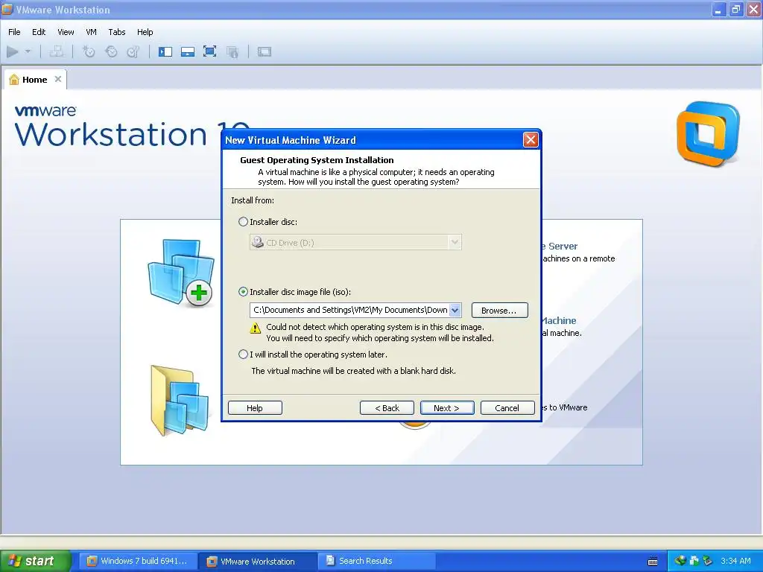The height and width of the screenshot is (572, 763).
Task: Select Installer disc image file (iso) option
Action: [243, 292]
